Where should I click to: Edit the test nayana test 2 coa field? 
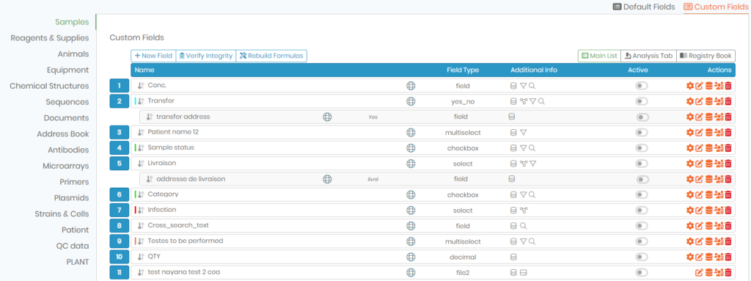point(699,273)
